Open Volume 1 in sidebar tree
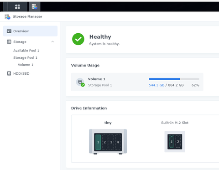The image size is (219, 170). 26,65
